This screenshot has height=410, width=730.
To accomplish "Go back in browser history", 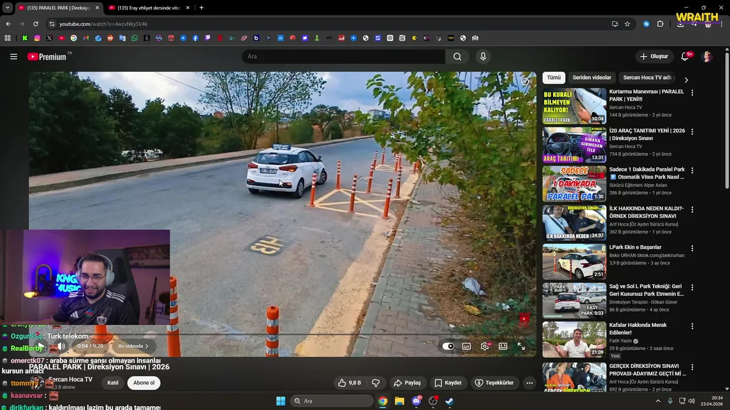I will tap(8, 24).
